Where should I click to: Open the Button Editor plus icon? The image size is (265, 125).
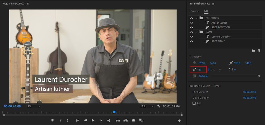[179, 120]
